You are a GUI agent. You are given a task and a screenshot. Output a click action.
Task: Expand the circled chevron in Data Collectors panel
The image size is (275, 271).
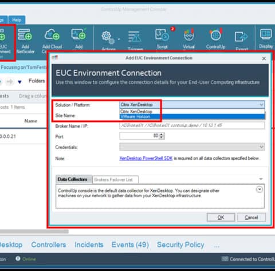(260, 189)
